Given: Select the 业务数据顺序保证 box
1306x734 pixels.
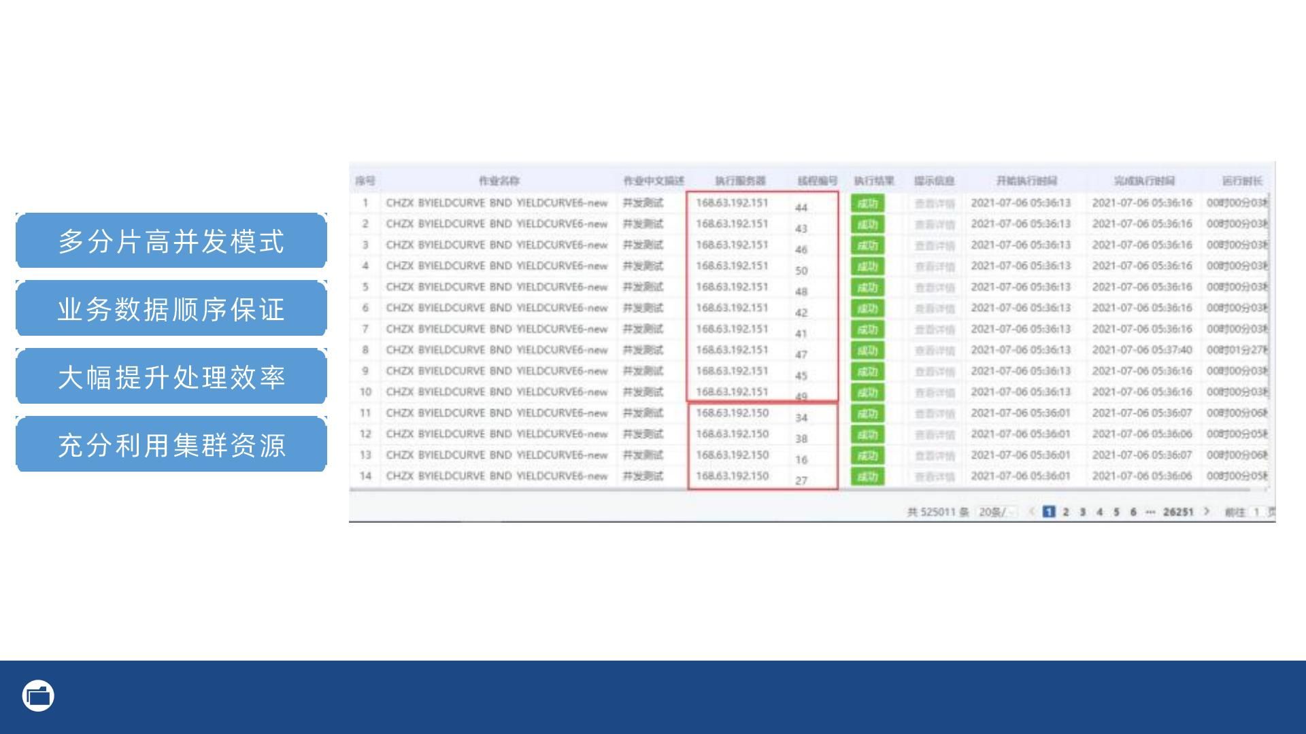Looking at the screenshot, I should point(171,309).
